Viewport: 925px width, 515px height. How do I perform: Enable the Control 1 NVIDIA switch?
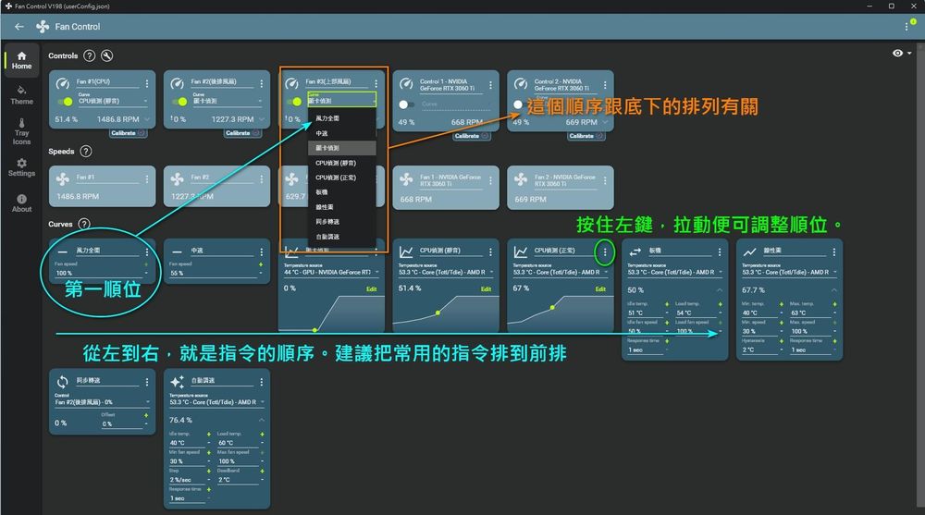pyautogui.click(x=406, y=104)
